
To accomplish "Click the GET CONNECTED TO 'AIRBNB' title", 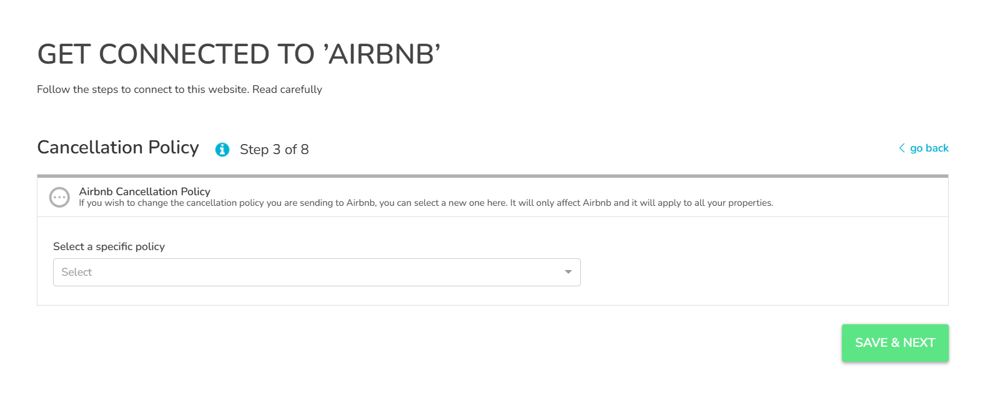I will point(239,54).
